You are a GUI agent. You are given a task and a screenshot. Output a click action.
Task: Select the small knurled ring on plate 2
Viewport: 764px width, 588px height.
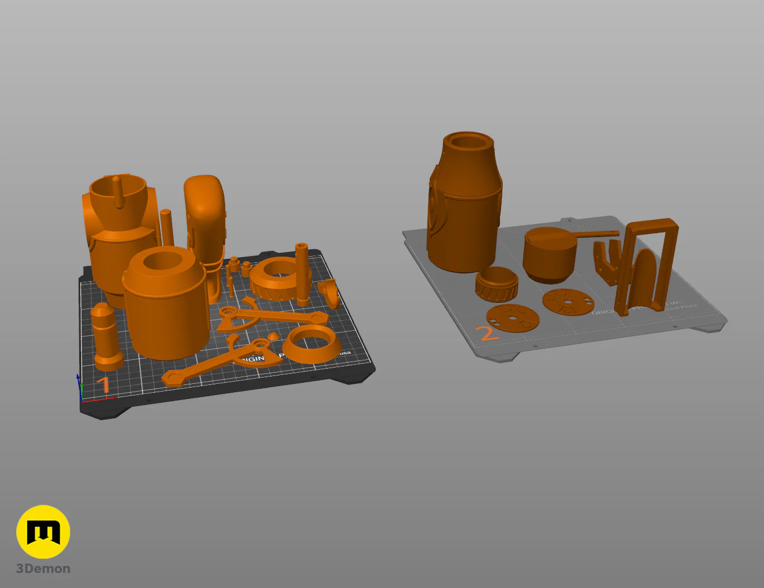coord(497,283)
